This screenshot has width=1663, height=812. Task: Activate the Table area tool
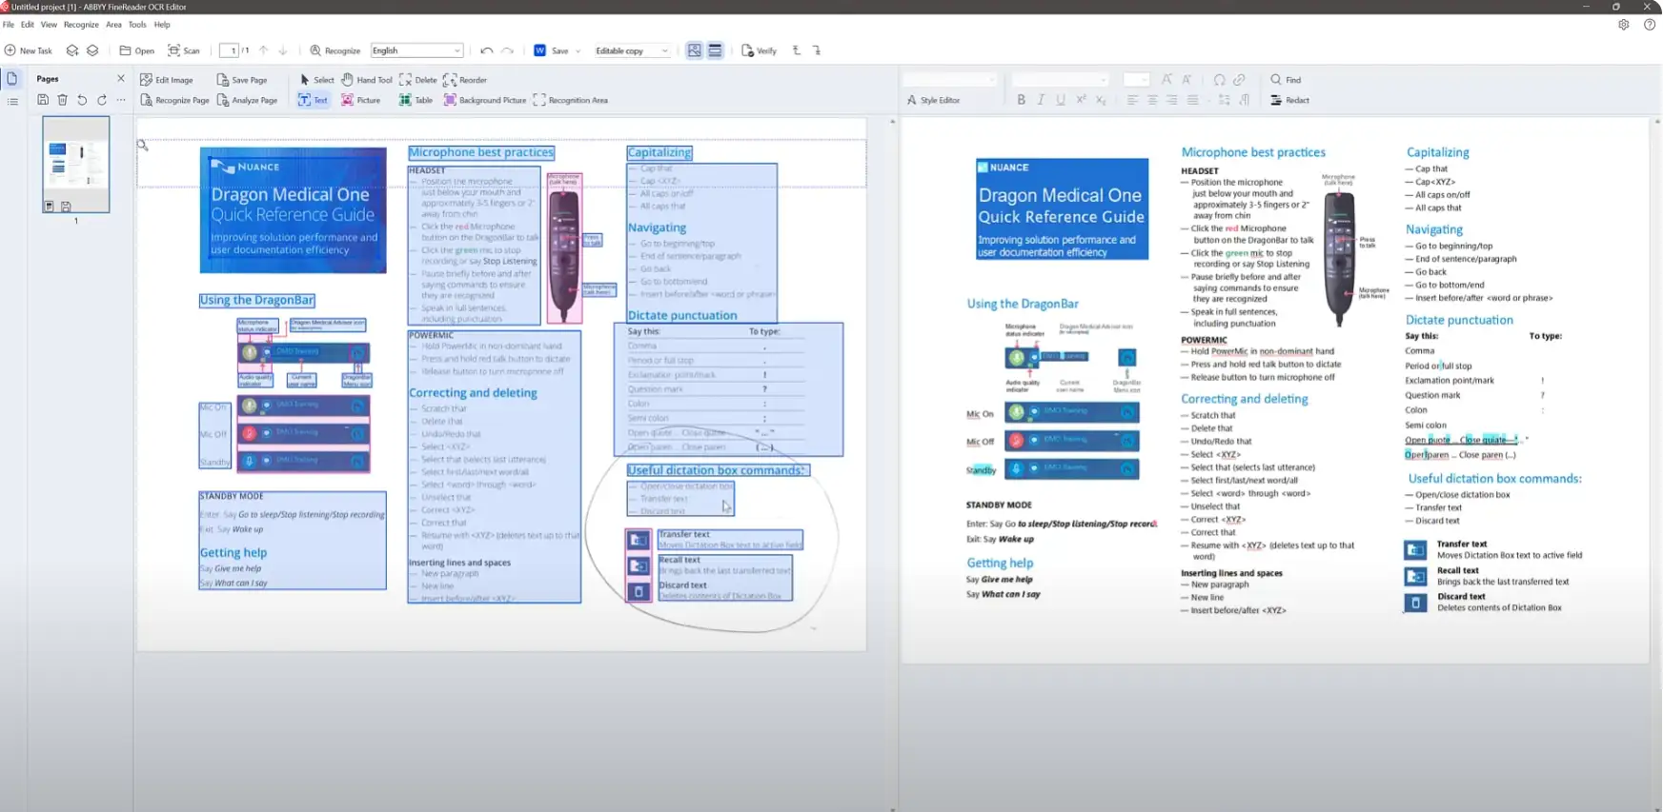[x=416, y=100]
